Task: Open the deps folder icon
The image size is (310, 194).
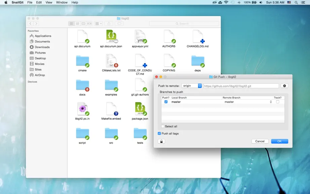Action: (198, 61)
